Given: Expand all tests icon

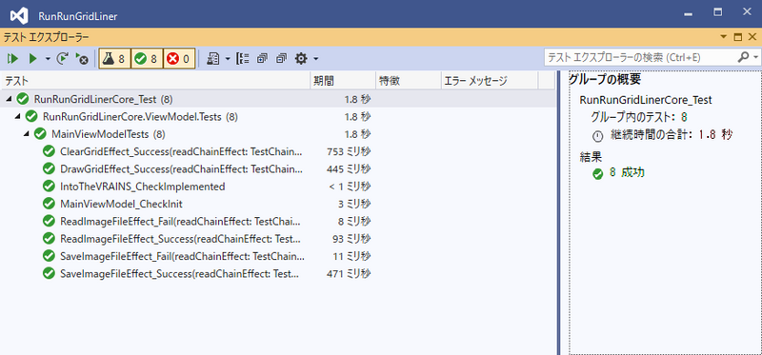Looking at the screenshot, I should (x=263, y=59).
